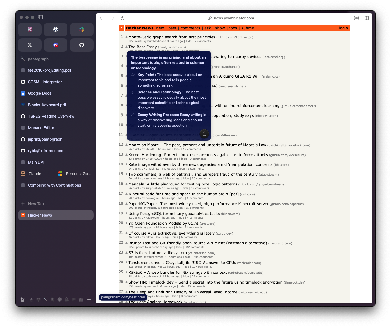The width and height of the screenshot is (391, 327).
Task: Select the Perceus split tab
Action: pyautogui.click(x=75, y=174)
